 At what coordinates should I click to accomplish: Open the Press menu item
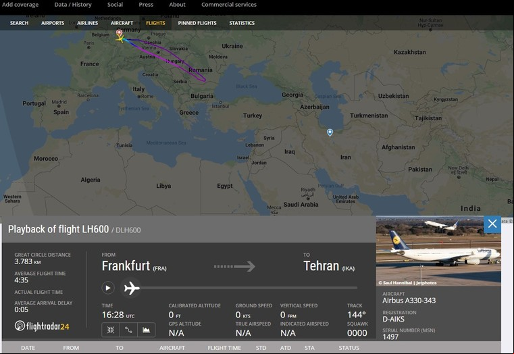[146, 5]
